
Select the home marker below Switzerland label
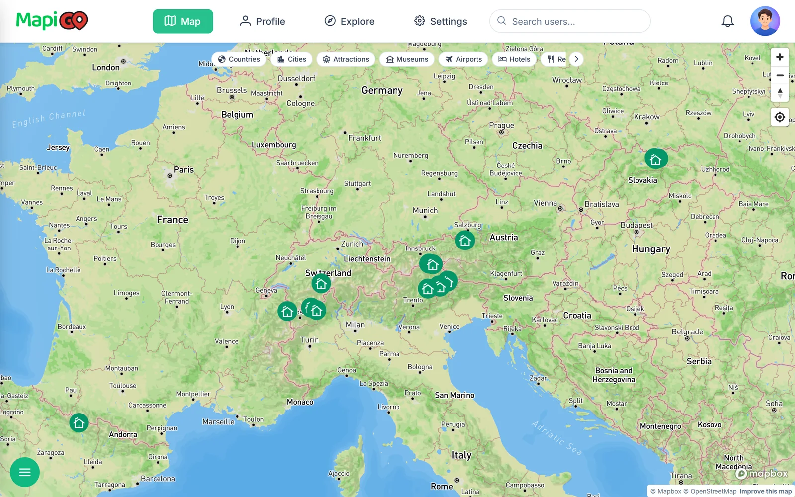pos(321,283)
